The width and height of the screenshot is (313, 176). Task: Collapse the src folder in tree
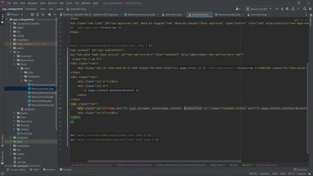[11, 52]
